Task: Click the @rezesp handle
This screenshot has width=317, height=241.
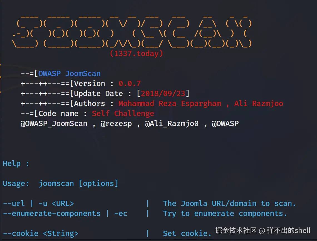Action: coord(116,124)
